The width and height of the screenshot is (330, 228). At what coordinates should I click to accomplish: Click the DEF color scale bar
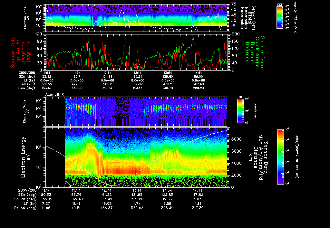(x=280, y=17)
